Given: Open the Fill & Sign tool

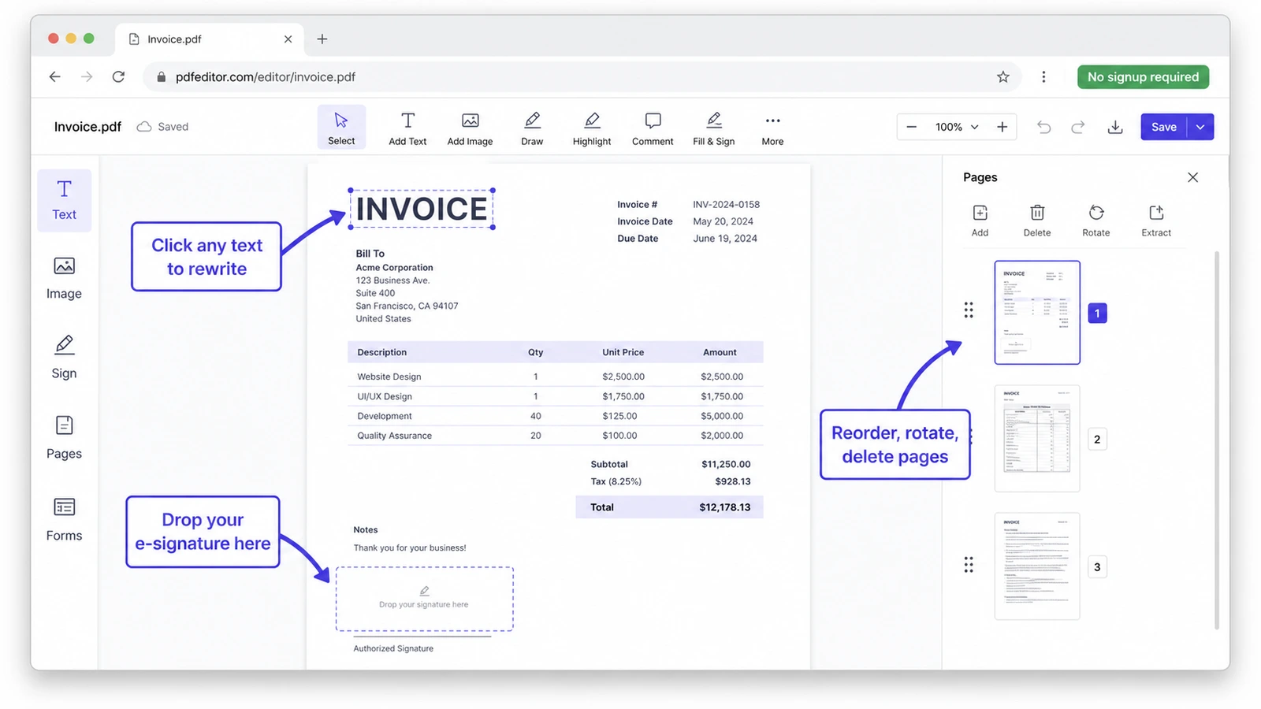Looking at the screenshot, I should pos(713,128).
